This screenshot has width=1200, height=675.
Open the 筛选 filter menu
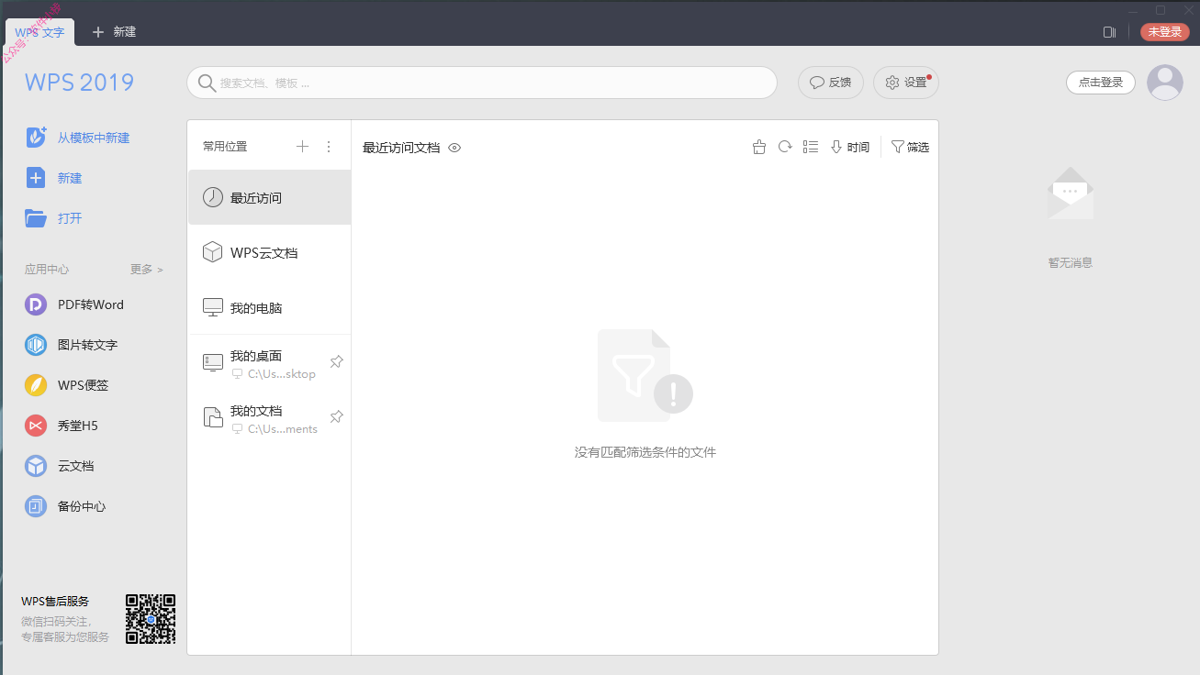910,147
